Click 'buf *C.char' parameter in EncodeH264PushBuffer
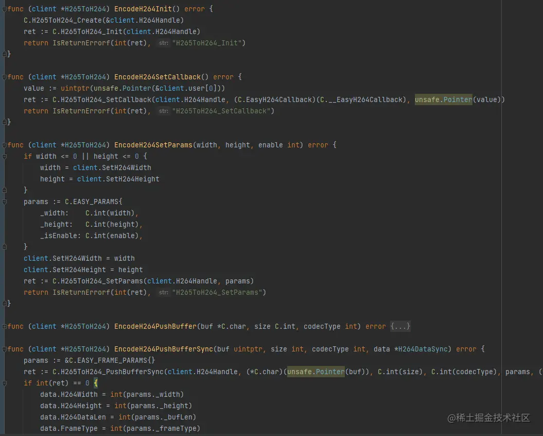 223,326
